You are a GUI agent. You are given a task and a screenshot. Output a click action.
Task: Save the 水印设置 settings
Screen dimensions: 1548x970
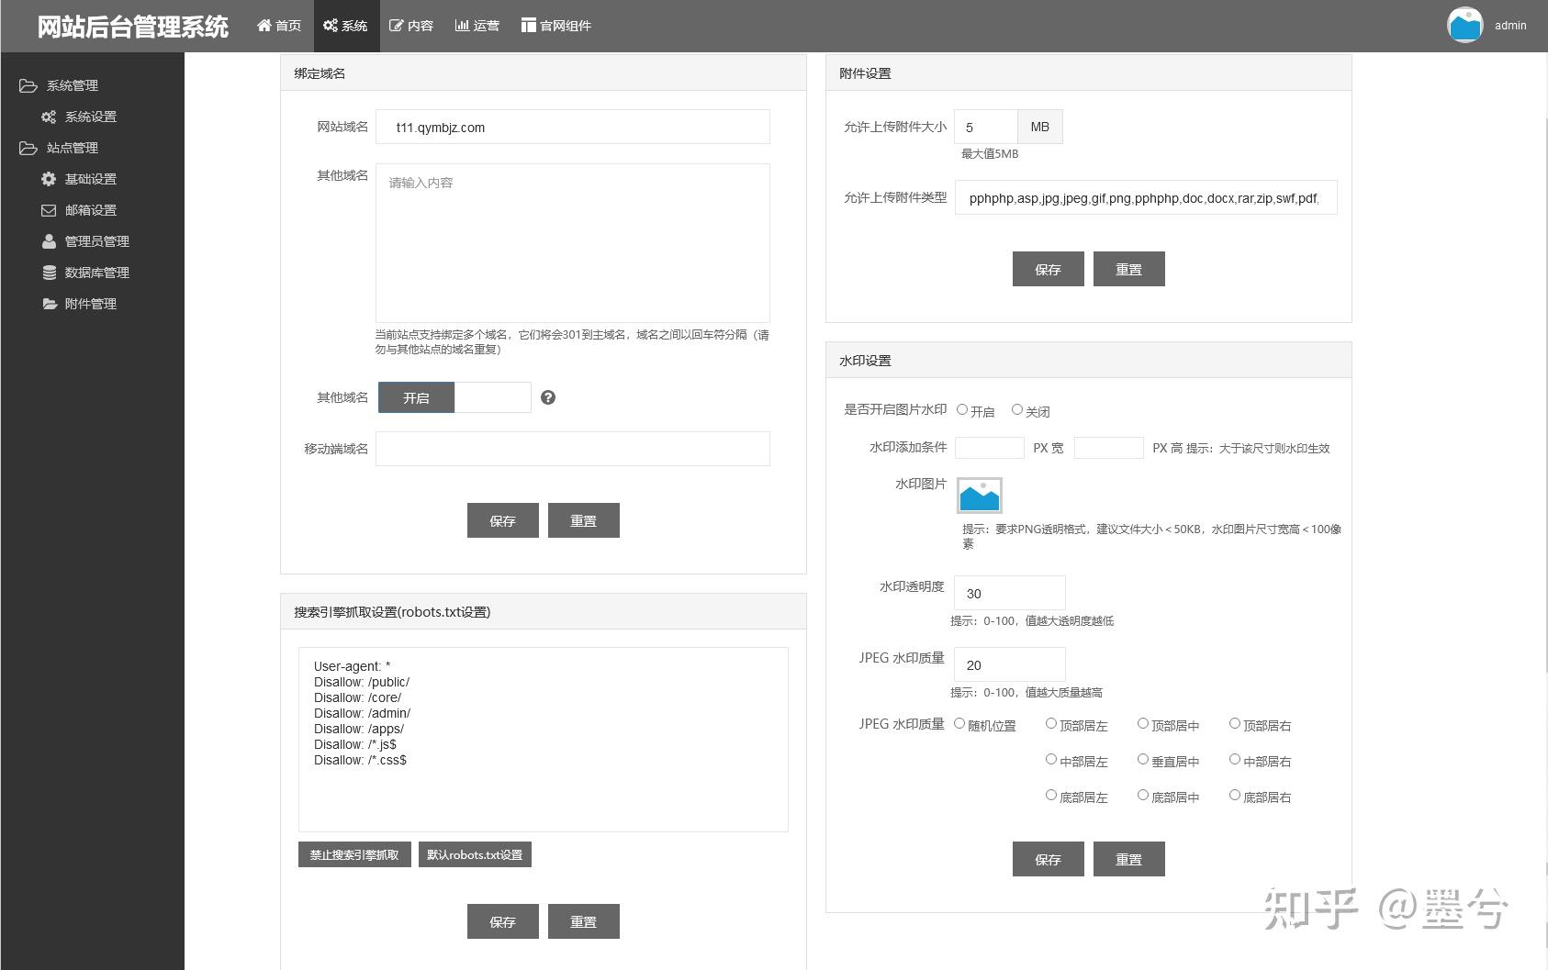(x=1049, y=859)
